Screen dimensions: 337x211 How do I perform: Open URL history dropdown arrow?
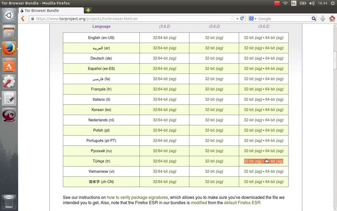tap(237, 19)
